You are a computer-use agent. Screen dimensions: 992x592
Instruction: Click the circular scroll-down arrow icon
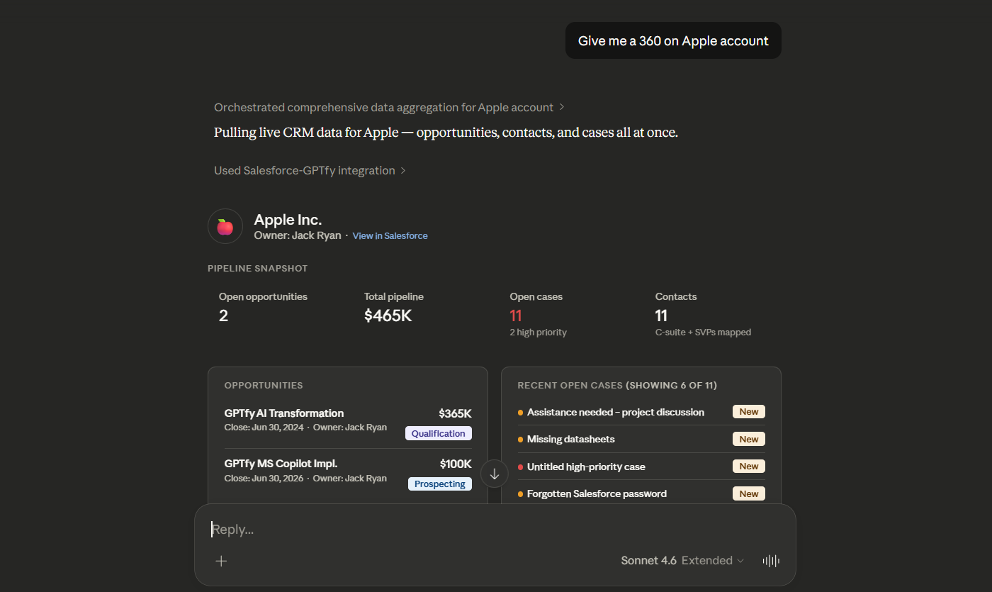click(x=494, y=473)
